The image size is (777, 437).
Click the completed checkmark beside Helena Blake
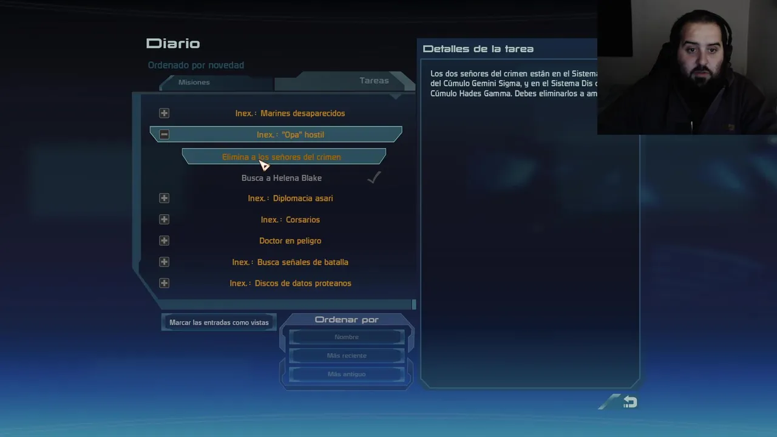[375, 177]
